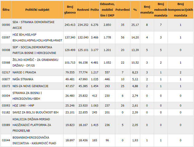Click vote count 137.340
This screenshot has height=147, width=194.
[x=70, y=38]
